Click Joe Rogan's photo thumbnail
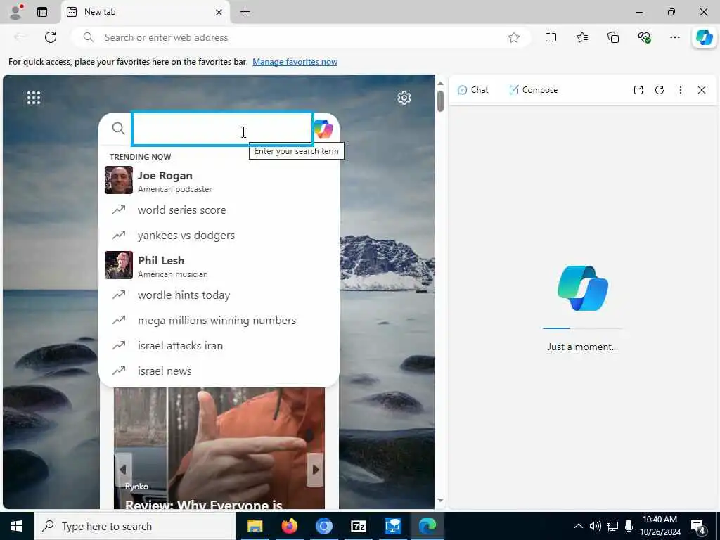 pos(118,180)
